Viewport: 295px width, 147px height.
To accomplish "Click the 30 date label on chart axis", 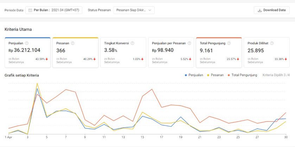I will 286,137.
